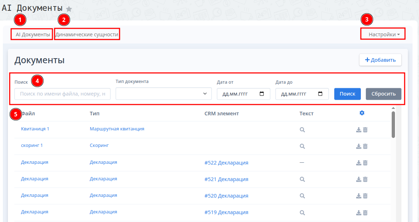
Task: Click the documents table vertical scrollbar
Action: [x=393, y=124]
